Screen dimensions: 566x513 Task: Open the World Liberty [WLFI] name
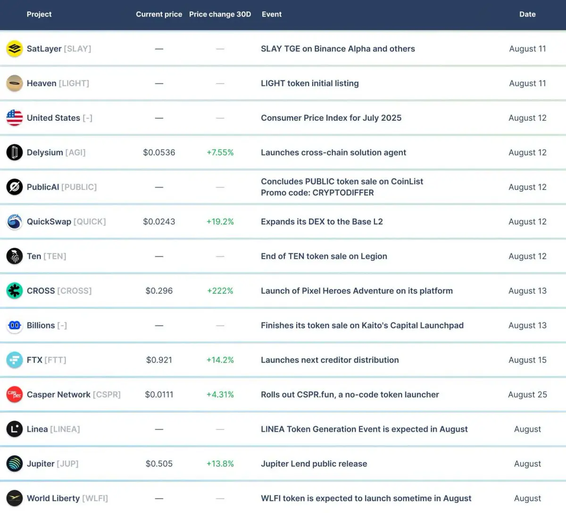[x=67, y=498]
